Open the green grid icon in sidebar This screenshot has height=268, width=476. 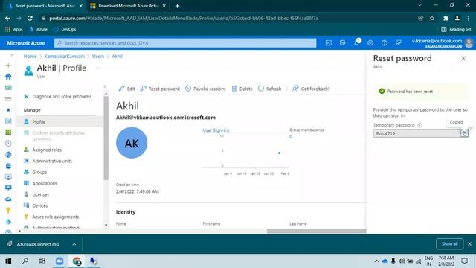tap(8, 133)
